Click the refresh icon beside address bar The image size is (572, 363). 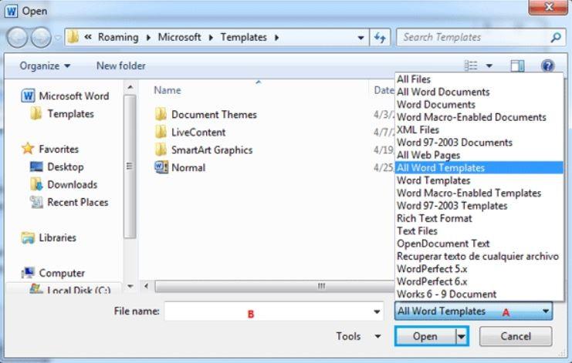point(380,38)
